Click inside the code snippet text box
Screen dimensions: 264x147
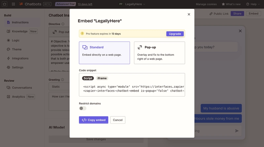point(132,85)
